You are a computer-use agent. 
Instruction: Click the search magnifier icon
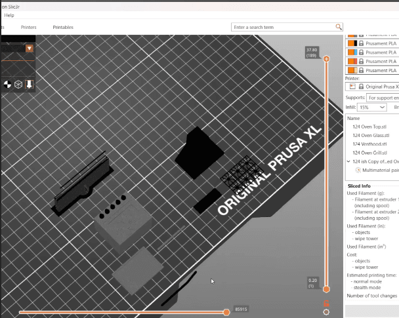click(x=339, y=27)
